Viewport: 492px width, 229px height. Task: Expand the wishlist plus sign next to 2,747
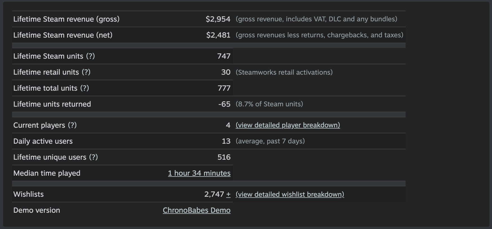(228, 194)
